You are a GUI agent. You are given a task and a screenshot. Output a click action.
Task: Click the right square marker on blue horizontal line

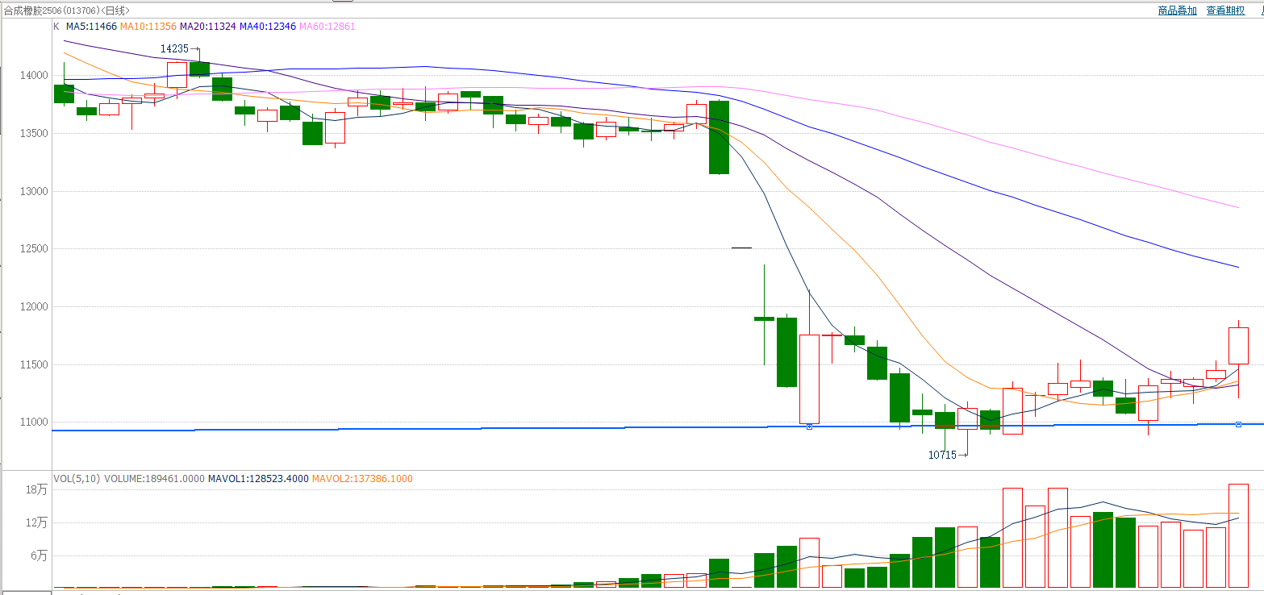point(1238,424)
